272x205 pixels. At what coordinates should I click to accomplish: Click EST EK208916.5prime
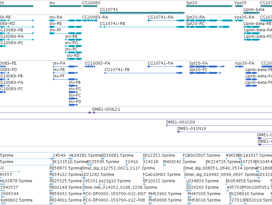pyautogui.click(x=246, y=194)
